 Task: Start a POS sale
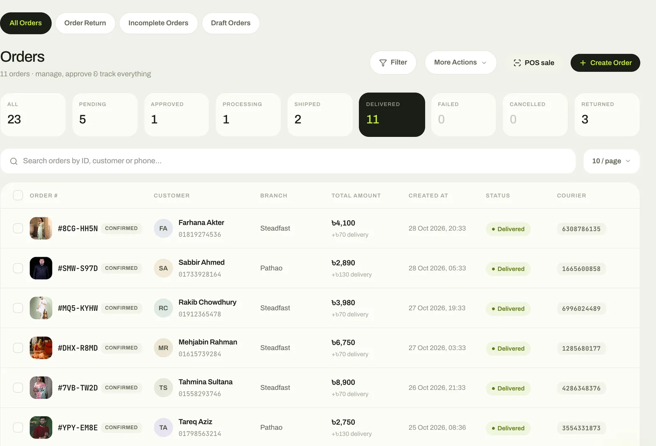534,63
